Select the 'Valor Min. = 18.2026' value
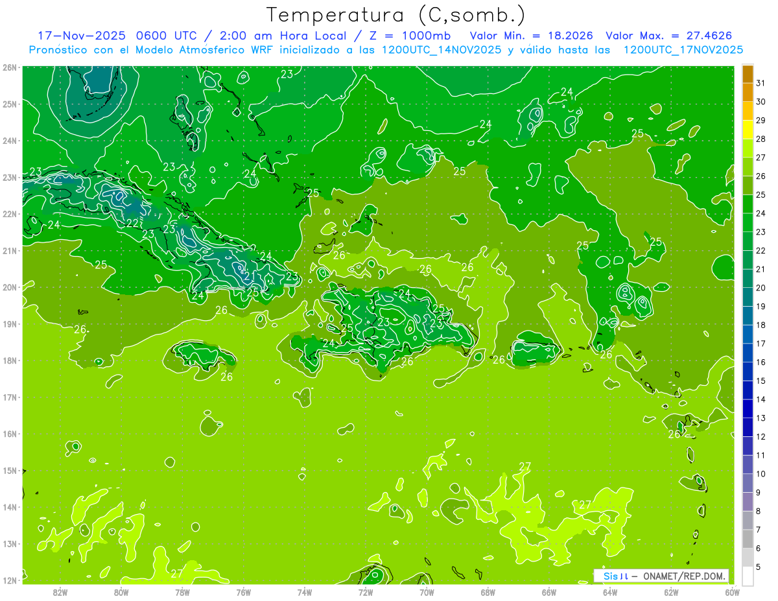The width and height of the screenshot is (778, 601). pyautogui.click(x=532, y=36)
